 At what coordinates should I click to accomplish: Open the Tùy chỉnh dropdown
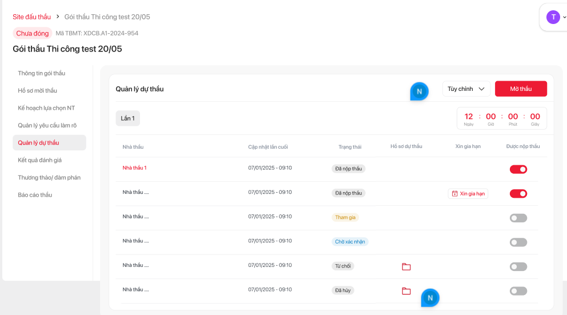[x=466, y=89]
